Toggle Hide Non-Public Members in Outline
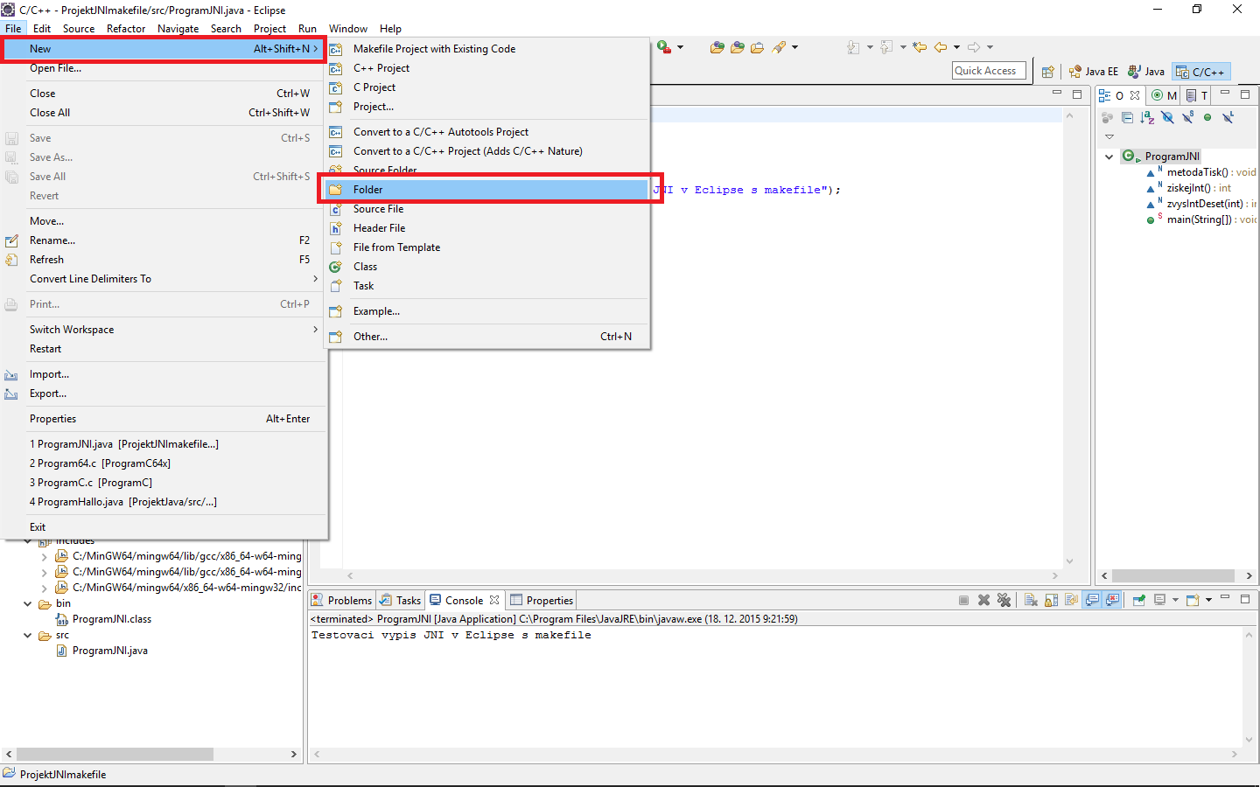 tap(1207, 117)
